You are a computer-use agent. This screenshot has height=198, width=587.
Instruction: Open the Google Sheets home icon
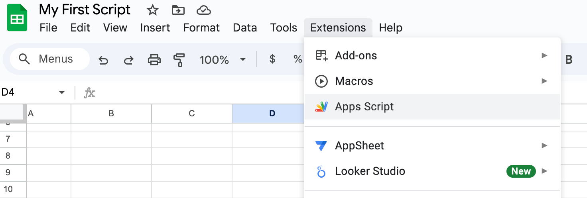[17, 18]
